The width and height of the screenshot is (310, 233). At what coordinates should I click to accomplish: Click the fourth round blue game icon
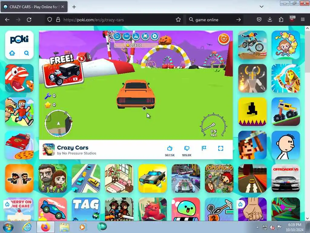(x=145, y=36)
